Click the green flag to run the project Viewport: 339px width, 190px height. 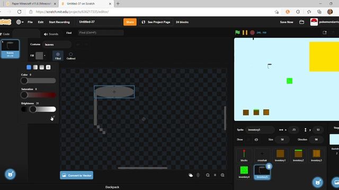237,33
